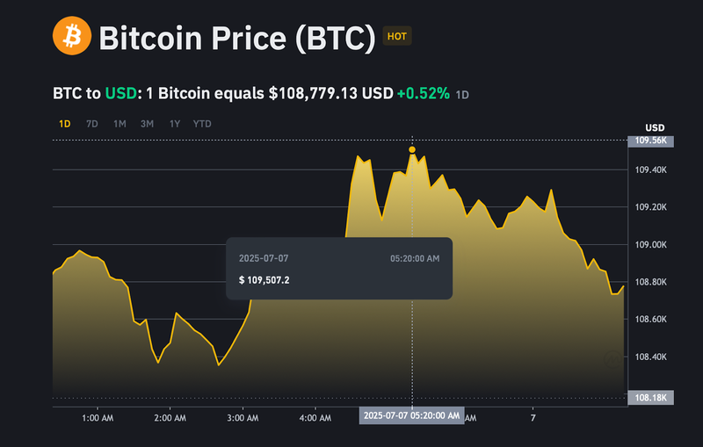Click the 1:00 AM time axis label
The width and height of the screenshot is (703, 447).
click(x=96, y=419)
